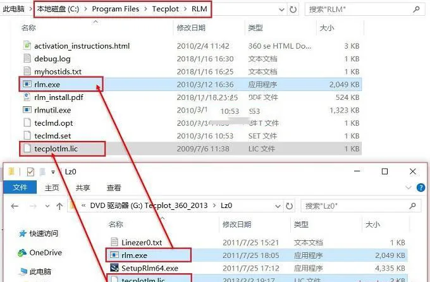Click the 2,049 KB size of rlm.exe in RLM
430x282 pixels.
click(x=345, y=84)
